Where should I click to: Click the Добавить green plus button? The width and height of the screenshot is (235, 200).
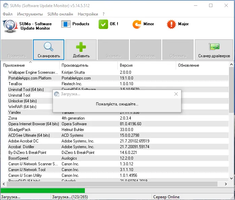click(x=81, y=50)
